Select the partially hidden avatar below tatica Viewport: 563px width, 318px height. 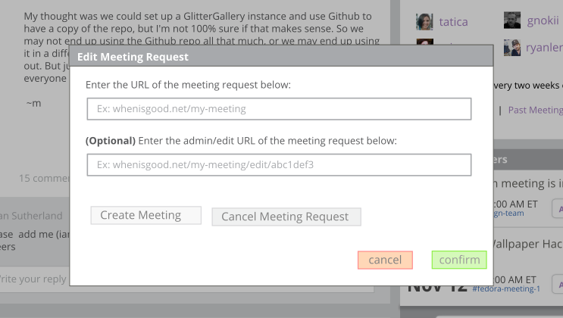pos(424,42)
